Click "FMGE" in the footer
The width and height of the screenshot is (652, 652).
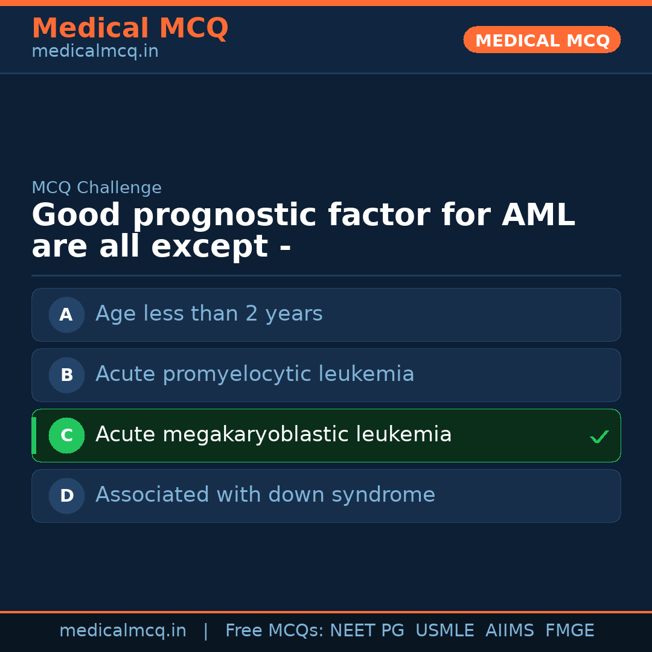tap(569, 631)
